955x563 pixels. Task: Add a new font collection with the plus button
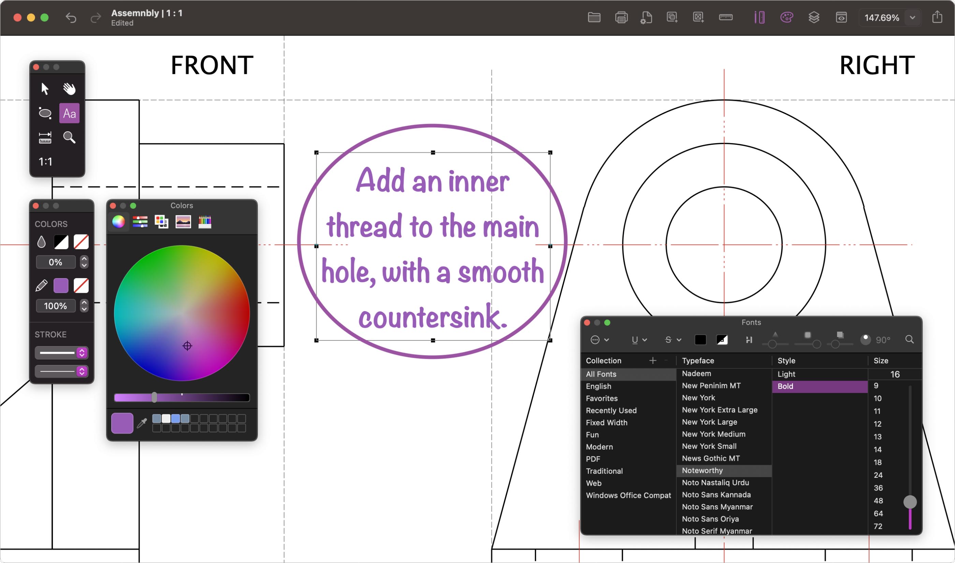pos(653,361)
